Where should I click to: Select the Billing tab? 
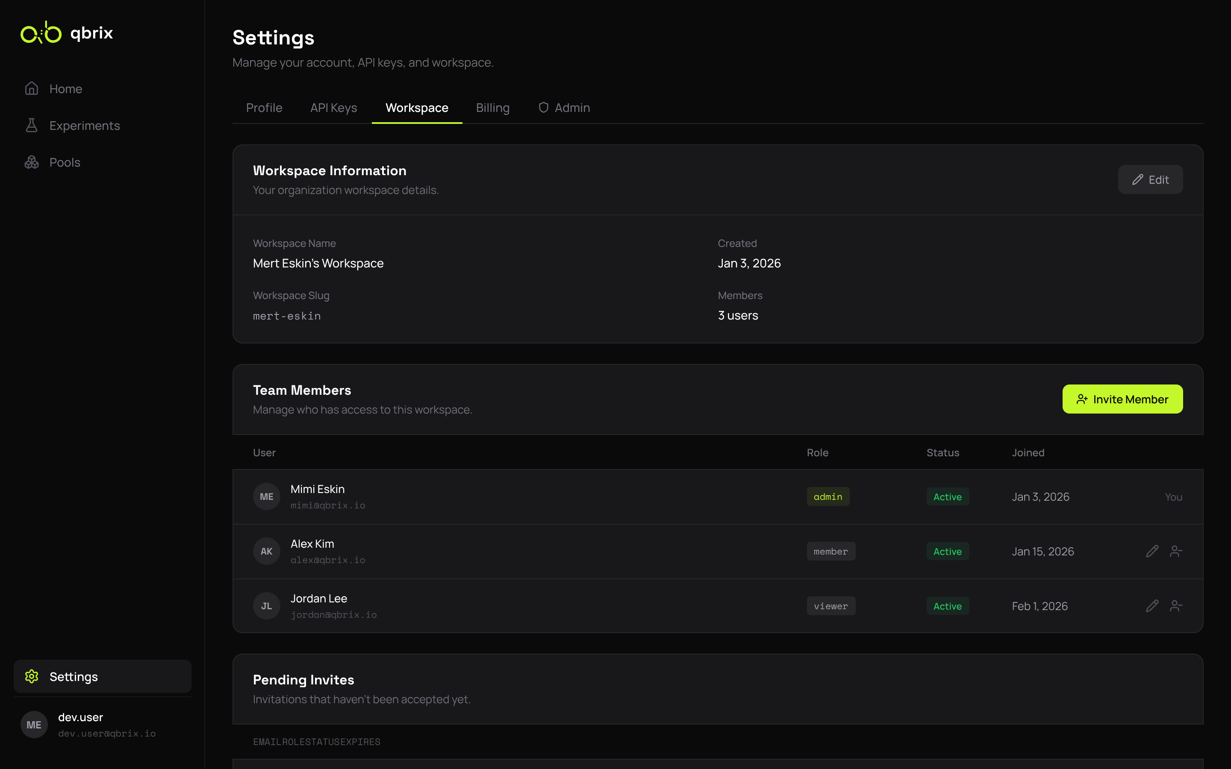pos(493,107)
